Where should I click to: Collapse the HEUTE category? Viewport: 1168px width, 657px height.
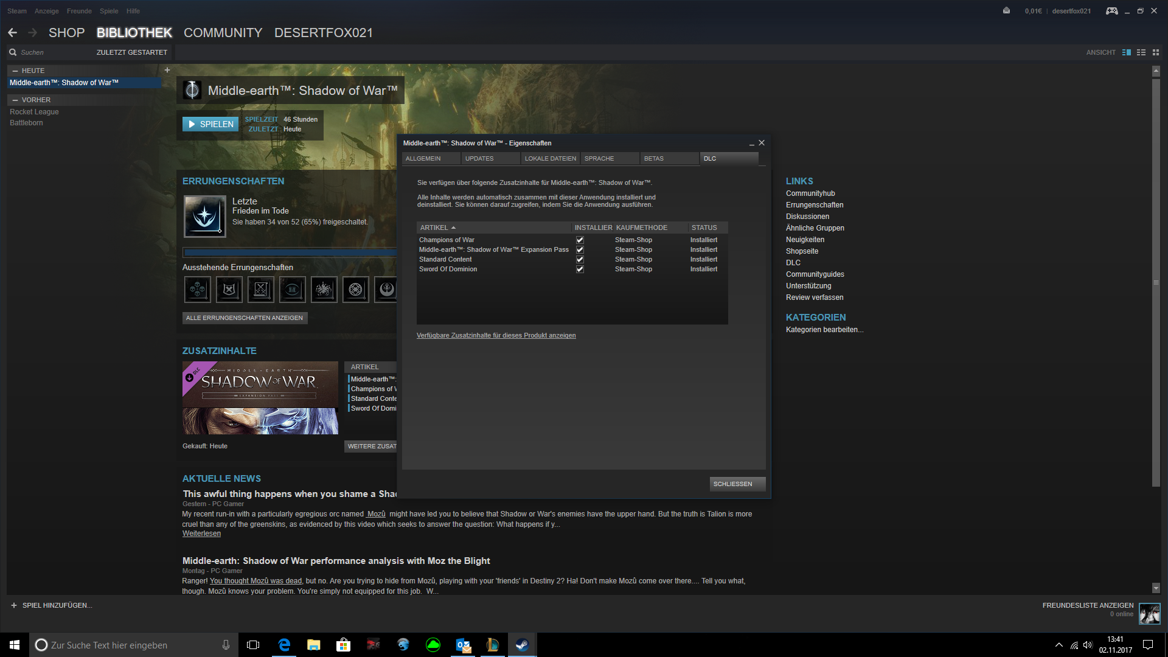click(15, 71)
